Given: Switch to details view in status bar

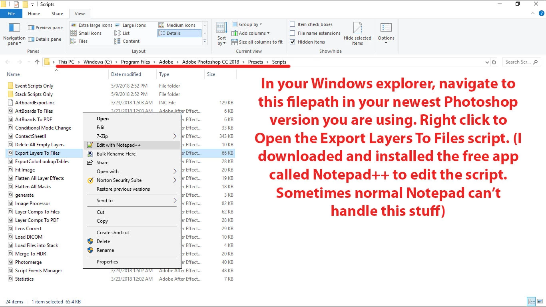Looking at the screenshot, I should tap(531, 302).
